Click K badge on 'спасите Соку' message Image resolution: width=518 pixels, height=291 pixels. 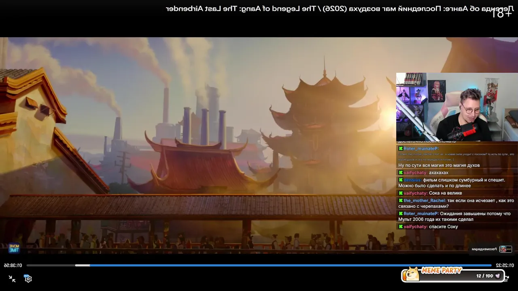[401, 227]
